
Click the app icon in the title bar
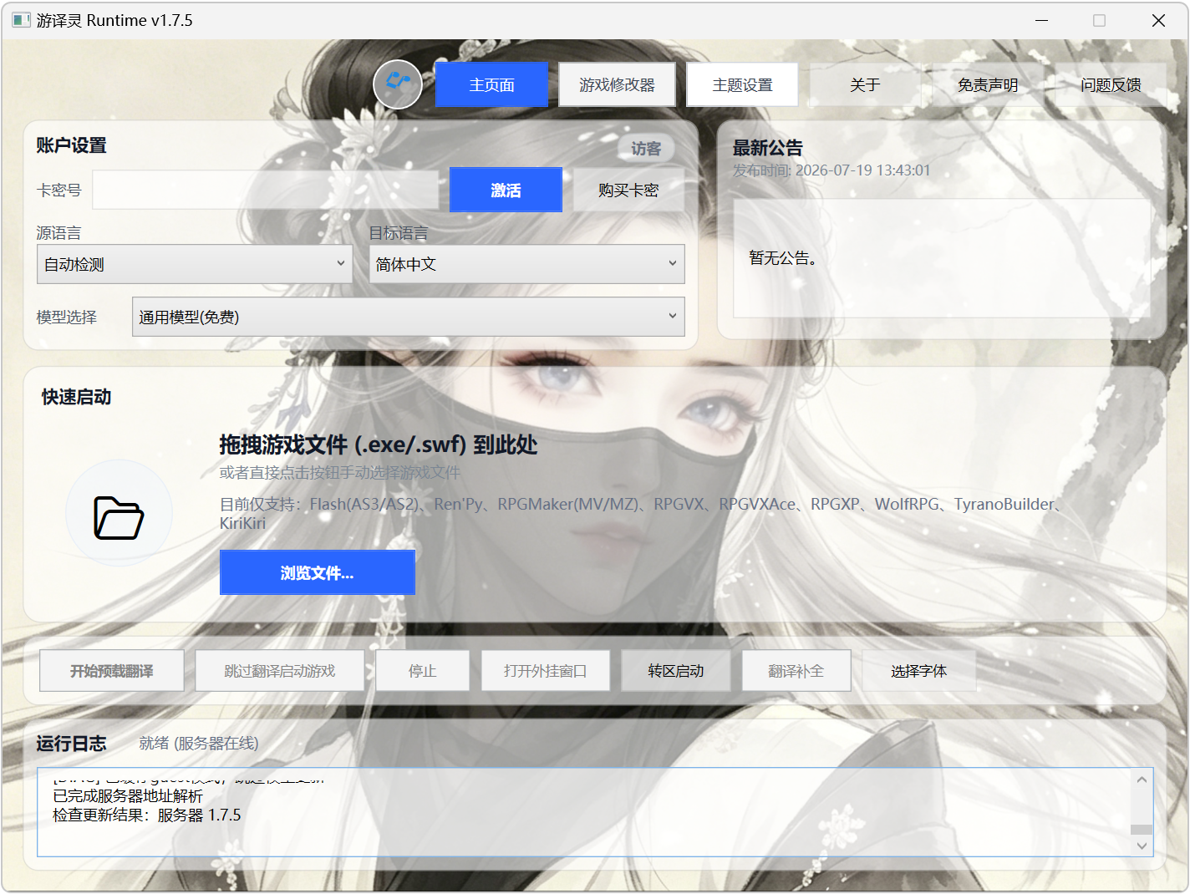[21, 20]
